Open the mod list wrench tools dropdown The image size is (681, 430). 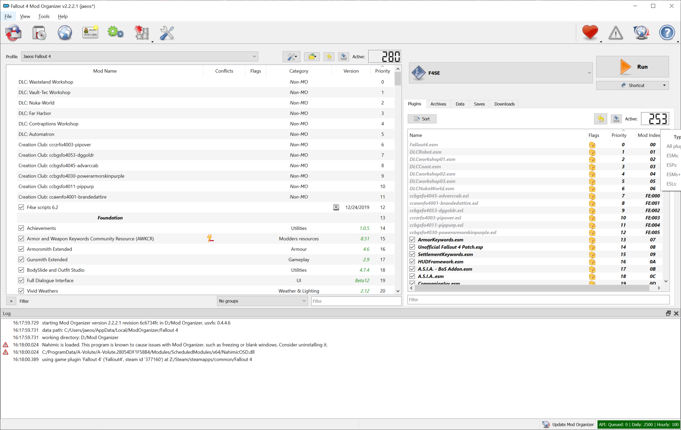[x=292, y=57]
